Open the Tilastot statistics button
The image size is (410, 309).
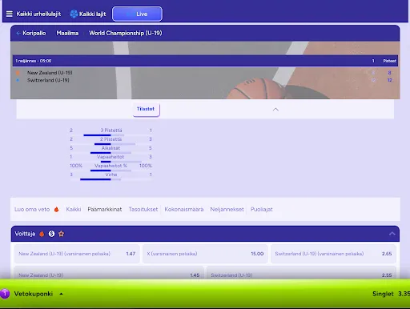coord(147,110)
